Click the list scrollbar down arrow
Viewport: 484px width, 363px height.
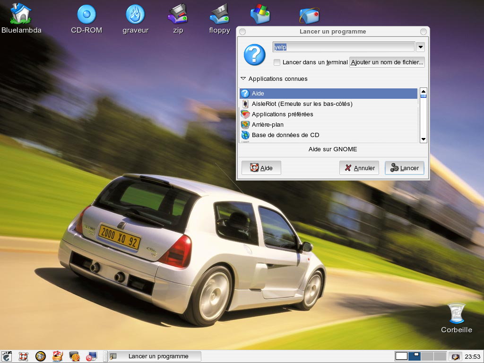423,139
